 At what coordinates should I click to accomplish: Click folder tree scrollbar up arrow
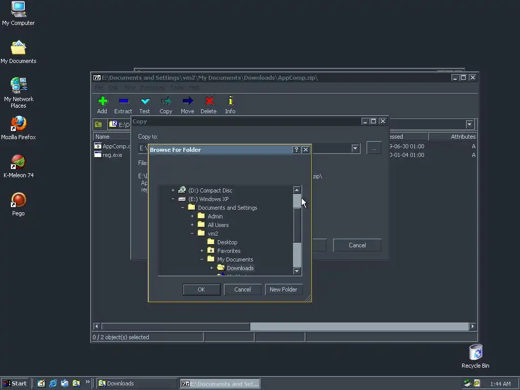(x=297, y=190)
